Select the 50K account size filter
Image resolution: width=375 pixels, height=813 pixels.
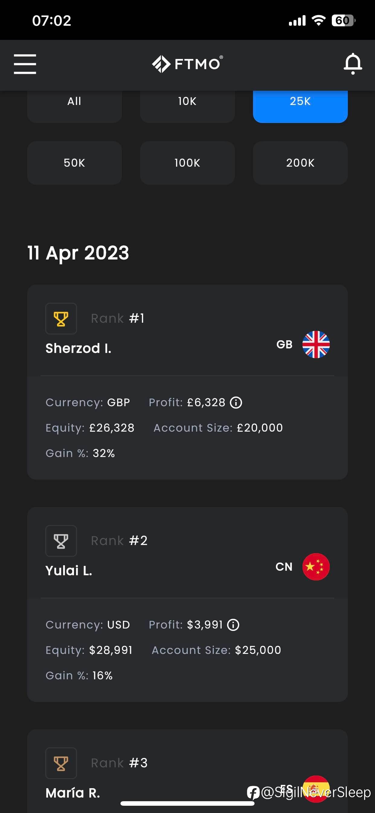(74, 163)
